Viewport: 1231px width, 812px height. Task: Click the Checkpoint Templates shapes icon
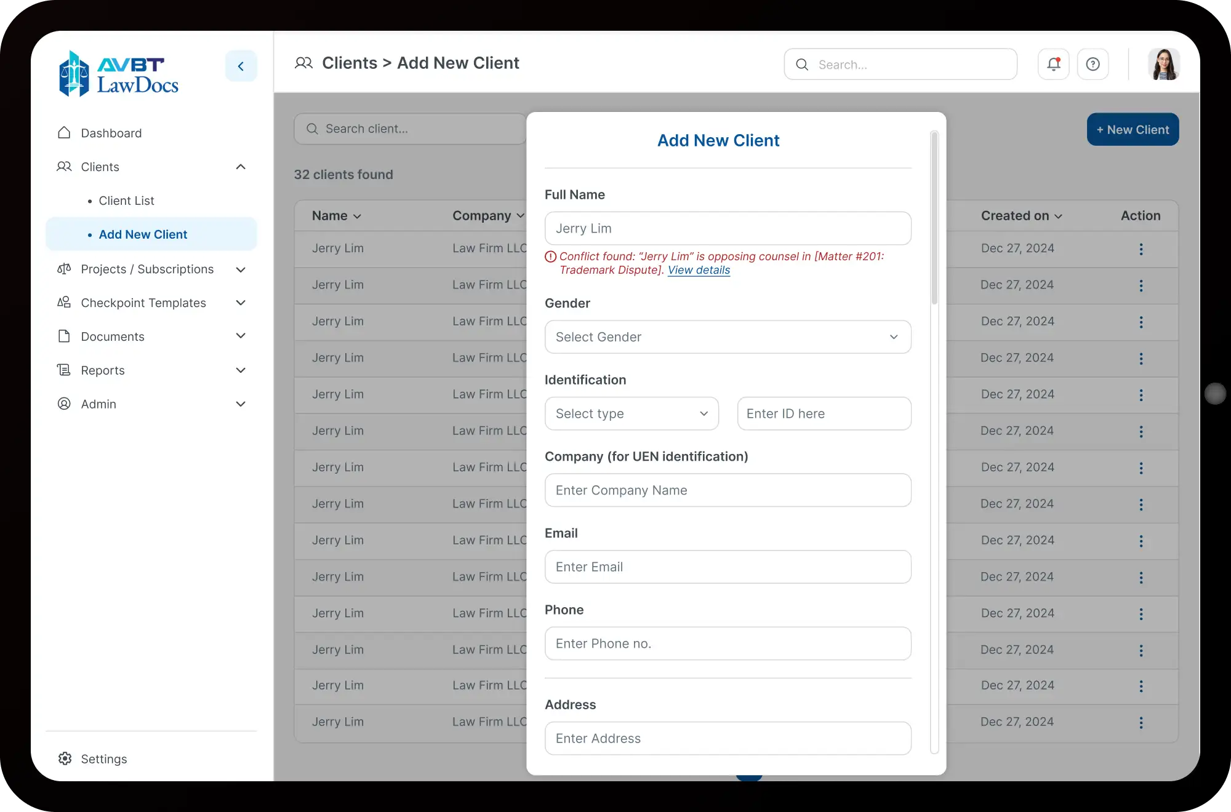coord(64,302)
